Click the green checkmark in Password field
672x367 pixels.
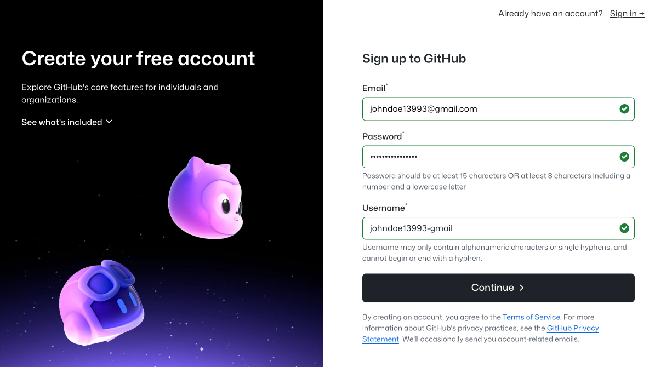[624, 157]
